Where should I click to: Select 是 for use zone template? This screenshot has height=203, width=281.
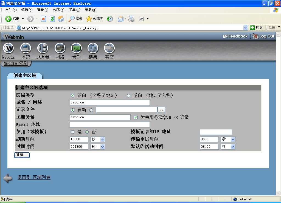pyautogui.click(x=73, y=132)
